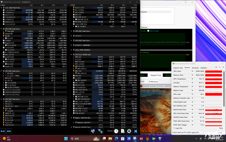The height and width of the screenshot is (142, 226).
Task: Open weather widget on the taskbar
Action: (7, 138)
